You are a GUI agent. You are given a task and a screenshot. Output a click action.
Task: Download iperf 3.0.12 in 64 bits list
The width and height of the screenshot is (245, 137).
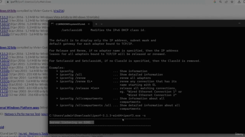5,24
